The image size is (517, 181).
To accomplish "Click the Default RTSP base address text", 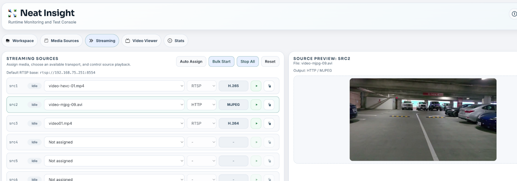I will (51, 73).
